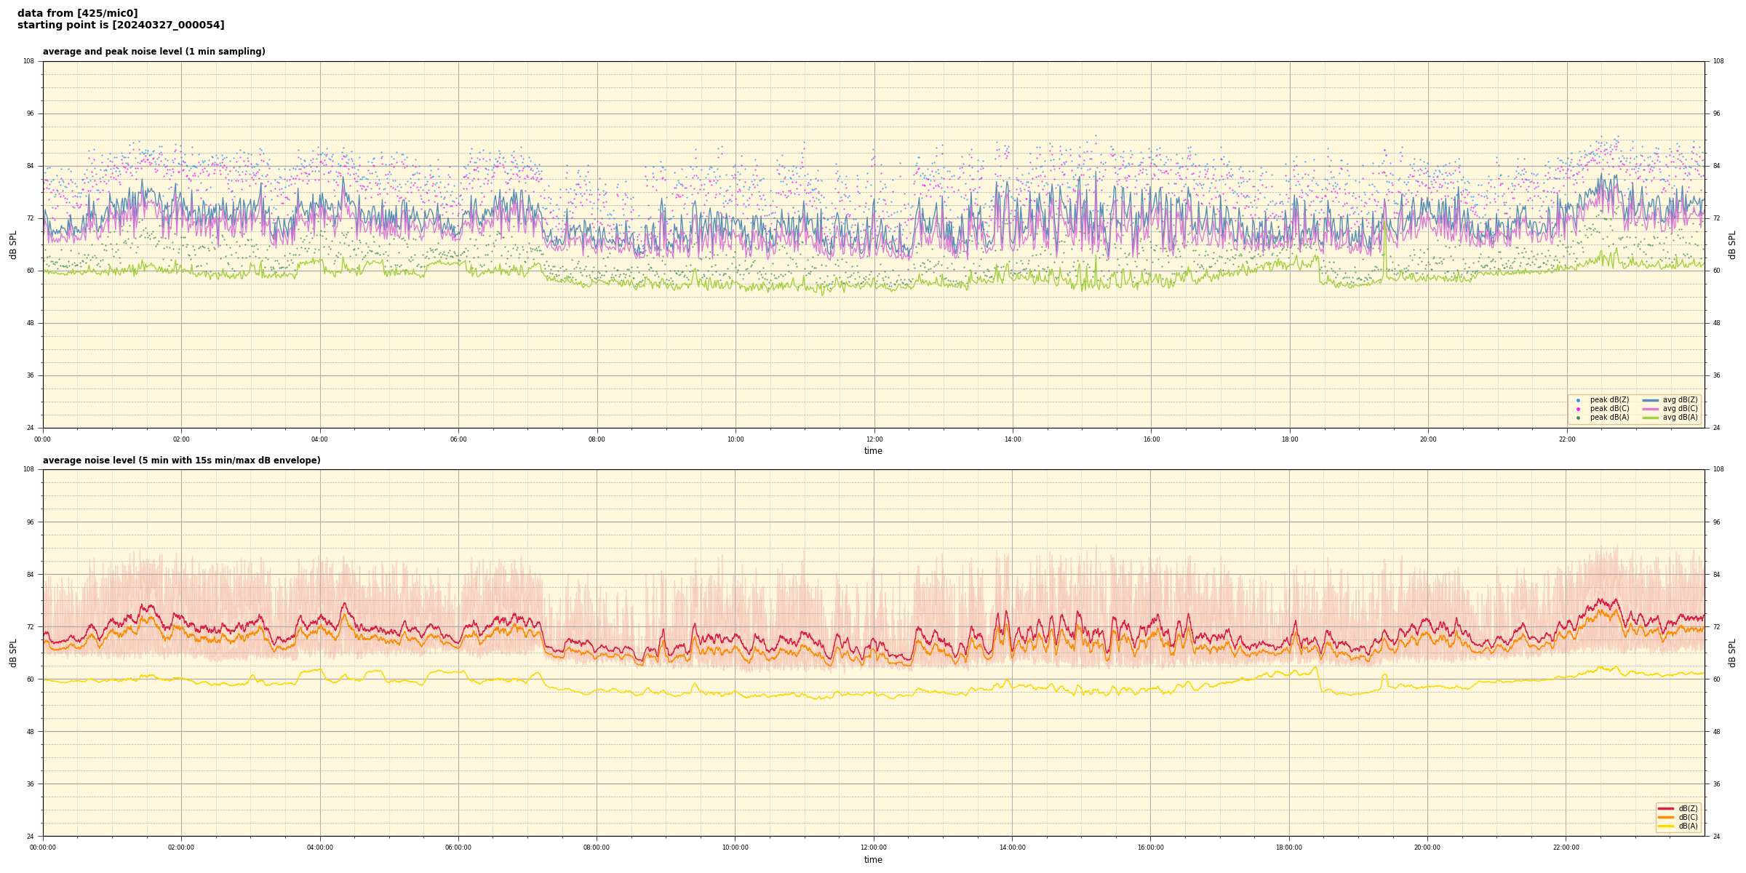Click the 12:00 tick on the top chart

(874, 439)
